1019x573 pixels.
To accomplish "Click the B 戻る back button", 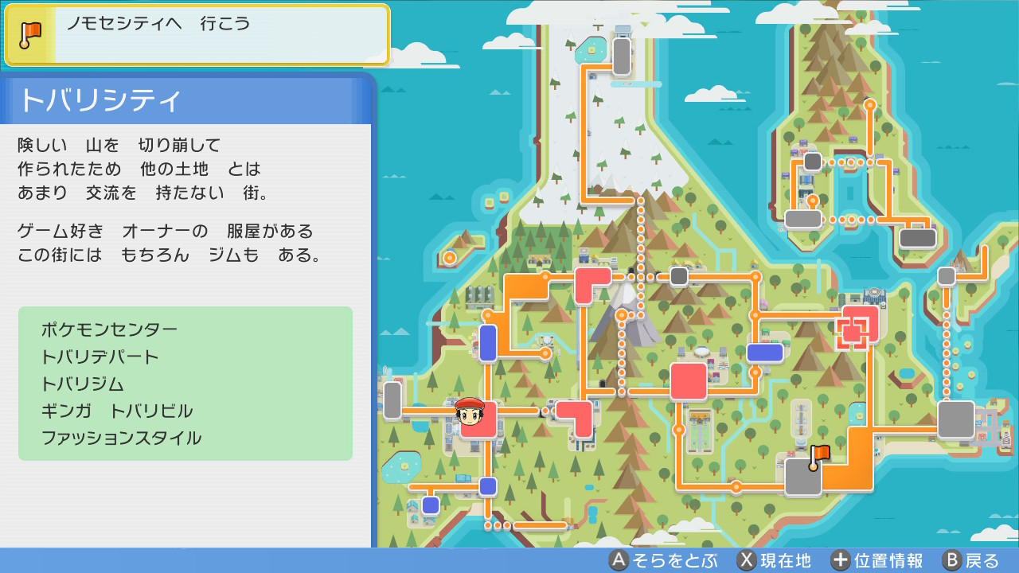I will coord(970,560).
